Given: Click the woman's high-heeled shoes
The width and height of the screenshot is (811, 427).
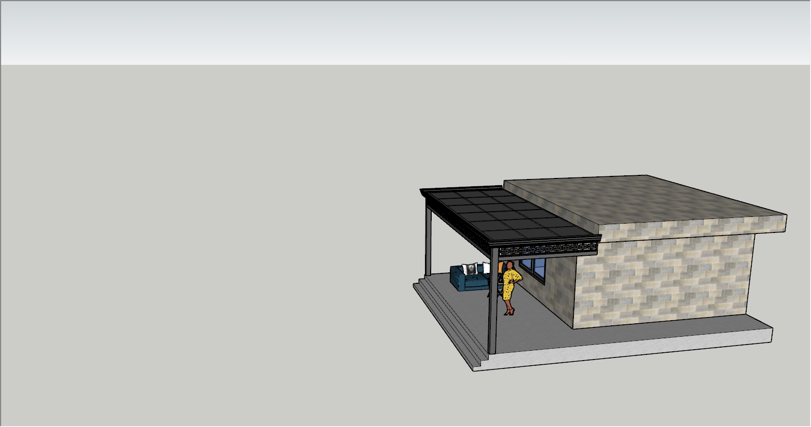Looking at the screenshot, I should click(x=510, y=312).
